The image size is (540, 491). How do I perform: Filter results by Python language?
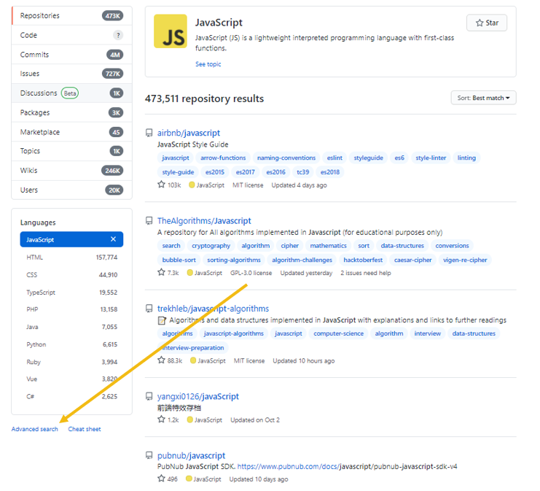point(36,344)
